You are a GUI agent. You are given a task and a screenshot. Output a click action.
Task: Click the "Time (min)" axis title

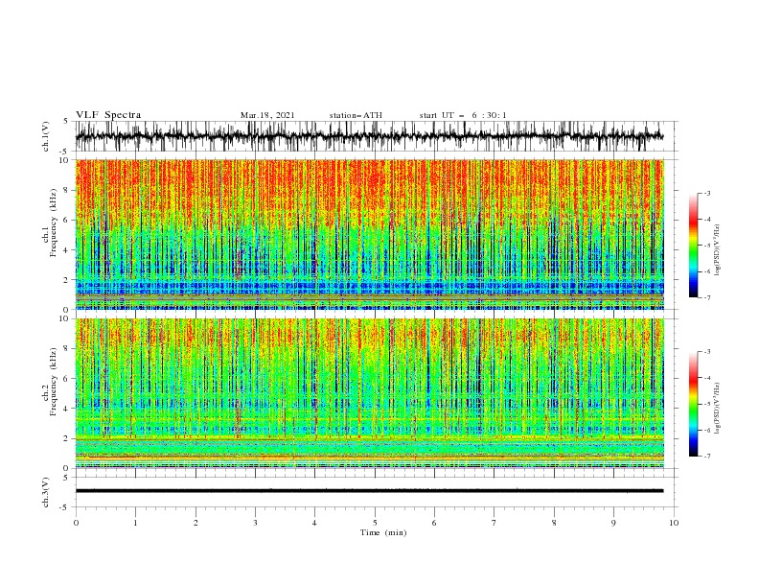(x=383, y=532)
